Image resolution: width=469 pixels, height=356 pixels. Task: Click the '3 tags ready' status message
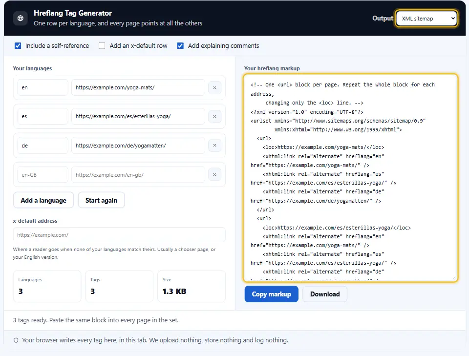point(96,320)
